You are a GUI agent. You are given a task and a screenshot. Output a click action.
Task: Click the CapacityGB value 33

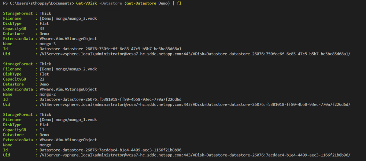pos(42,28)
